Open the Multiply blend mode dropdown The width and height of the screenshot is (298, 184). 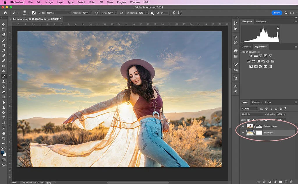pos(253,114)
